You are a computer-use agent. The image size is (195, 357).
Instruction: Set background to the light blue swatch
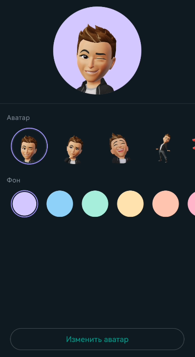tap(60, 203)
